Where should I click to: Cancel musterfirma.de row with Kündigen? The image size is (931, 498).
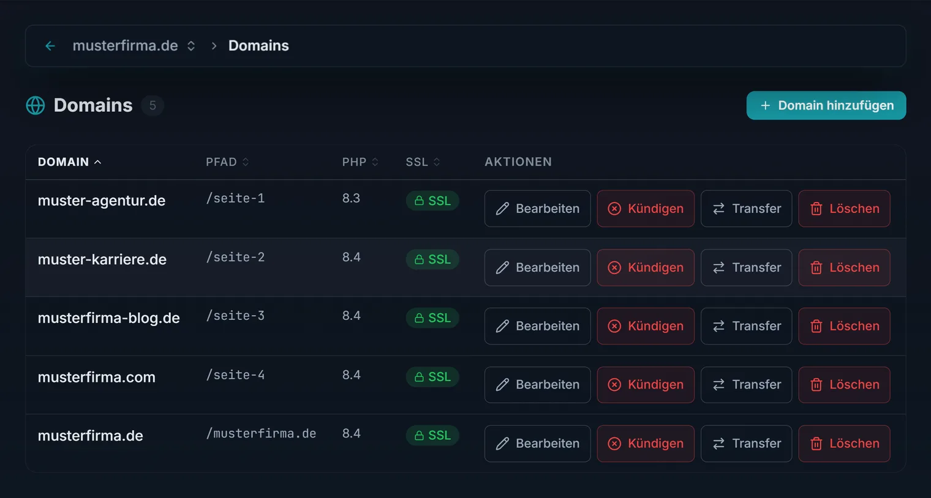646,444
